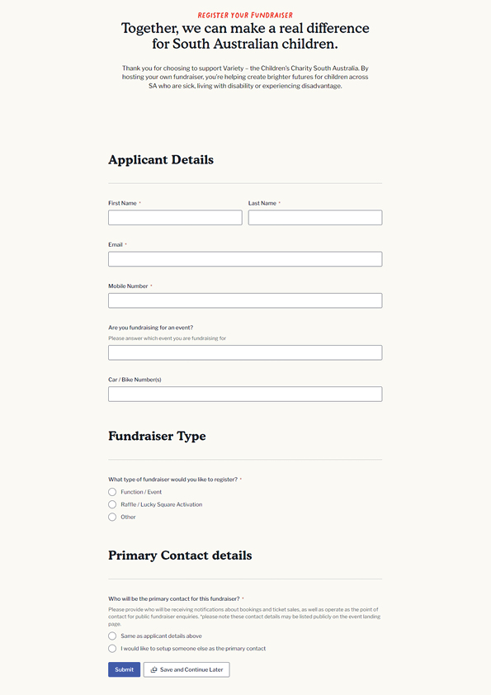Choose Raffle / Lucky Square Activation option
Image resolution: width=491 pixels, height=695 pixels.
click(112, 504)
